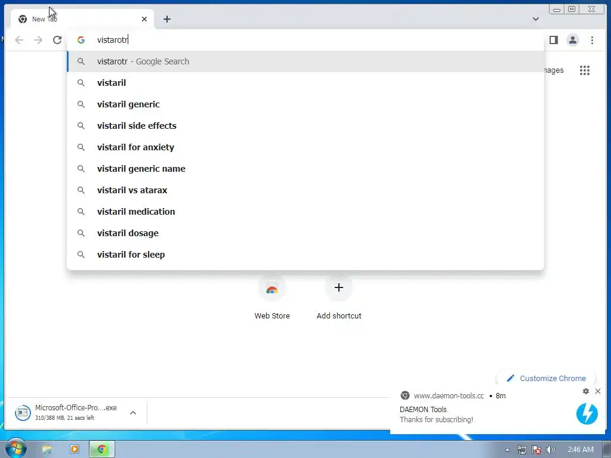Choose 'vistarotr - Google Search' suggestion
Screen dimensions: 611x458
tap(305, 61)
